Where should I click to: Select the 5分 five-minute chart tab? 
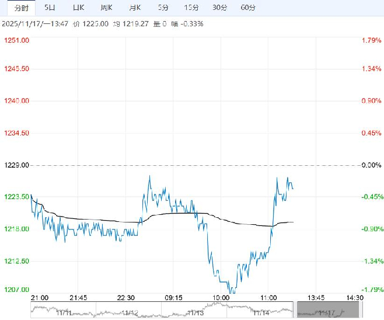coord(163,8)
